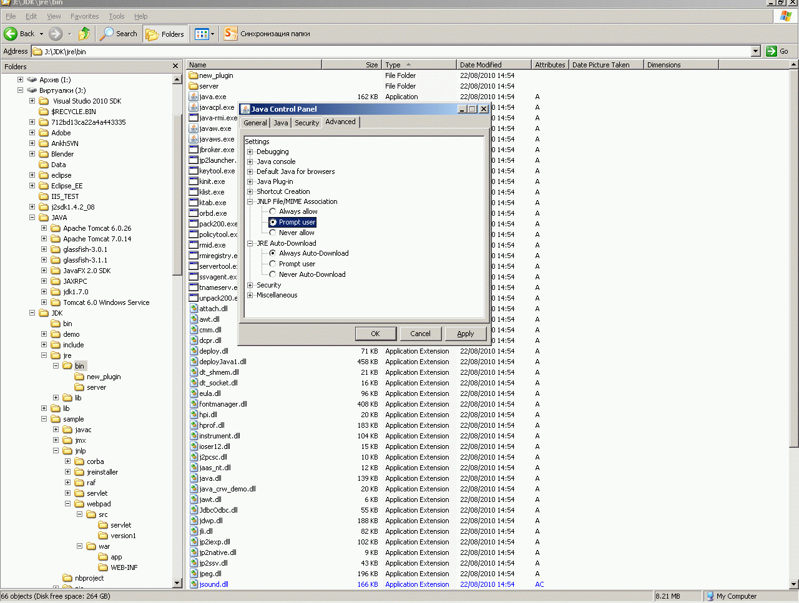Open the Favorites menu
This screenshot has width=799, height=603.
click(x=84, y=16)
